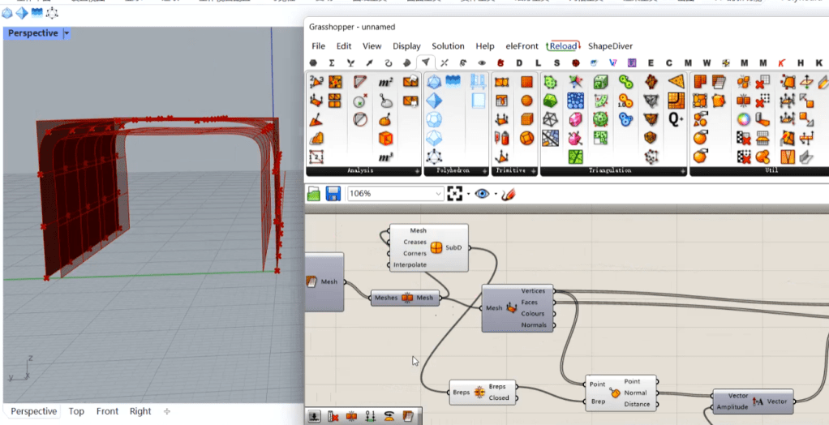This screenshot has width=829, height=425.
Task: Click the Q+ Quad Remesh icon
Action: 676,118
